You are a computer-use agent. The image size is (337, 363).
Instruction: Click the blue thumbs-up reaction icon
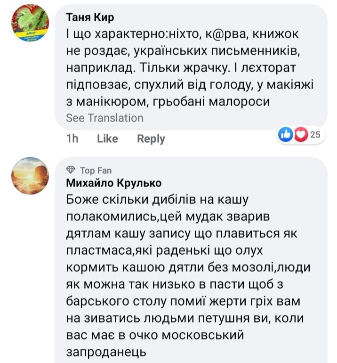[286, 135]
